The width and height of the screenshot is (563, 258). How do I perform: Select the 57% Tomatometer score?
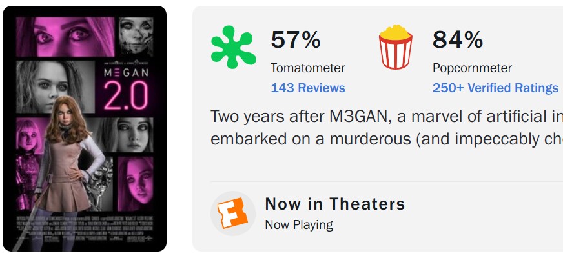[296, 39]
